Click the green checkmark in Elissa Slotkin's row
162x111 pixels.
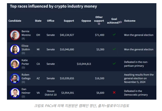pyautogui.click(x=114, y=49)
